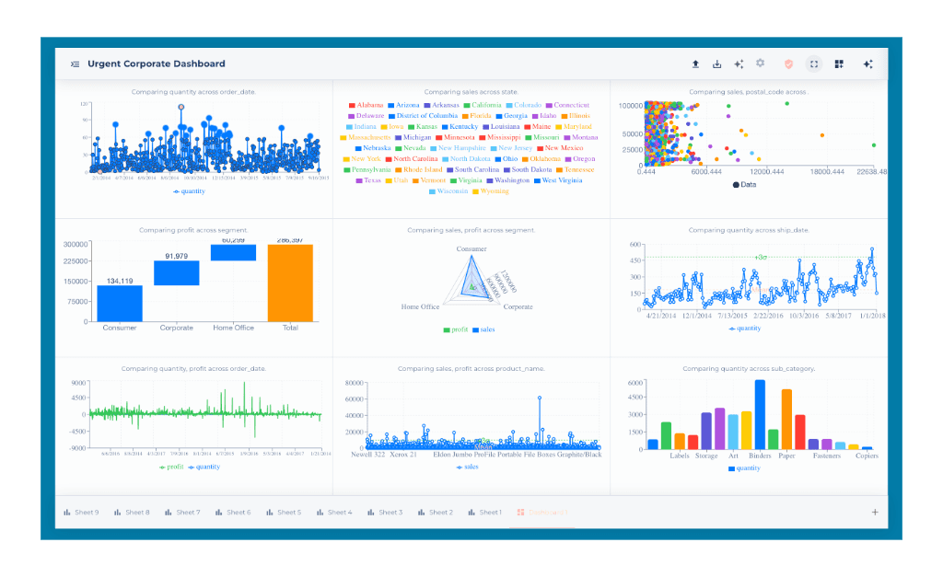The image size is (943, 577).
Task: Collapse the sidebar via the menu icon
Action: click(76, 63)
